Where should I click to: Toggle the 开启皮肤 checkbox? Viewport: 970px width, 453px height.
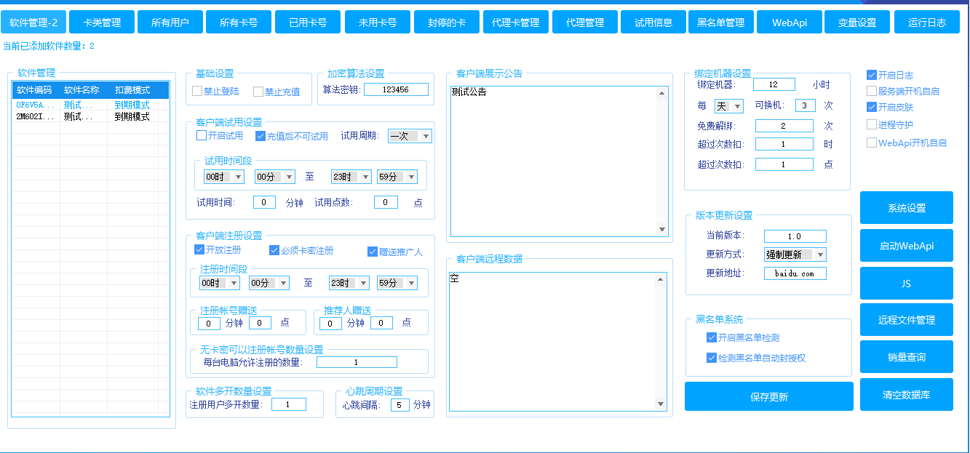click(x=890, y=107)
